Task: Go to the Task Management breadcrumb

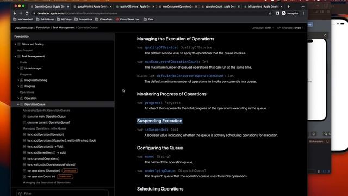Action: (x=64, y=28)
